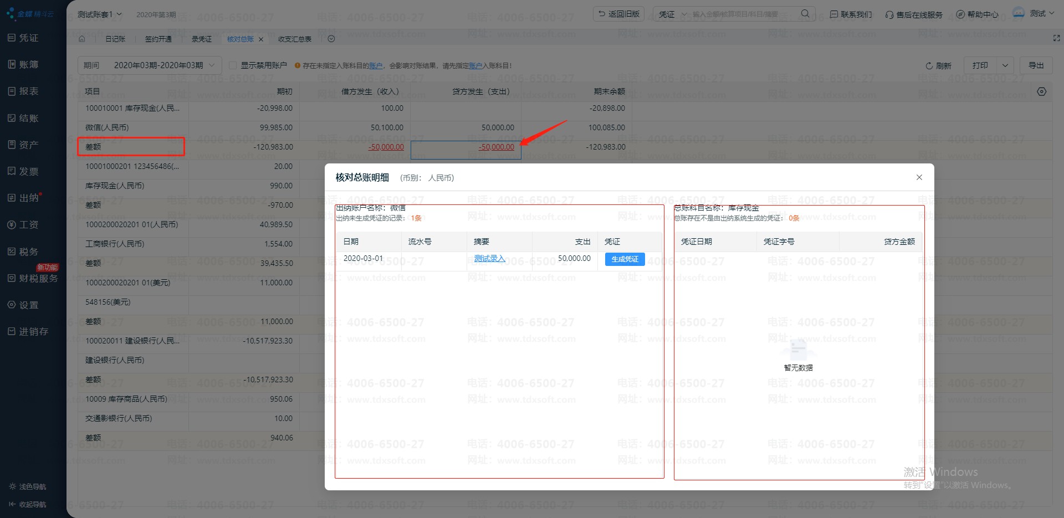Click the 刷新 refresh icon
This screenshot has height=518, width=1064.
click(929, 66)
